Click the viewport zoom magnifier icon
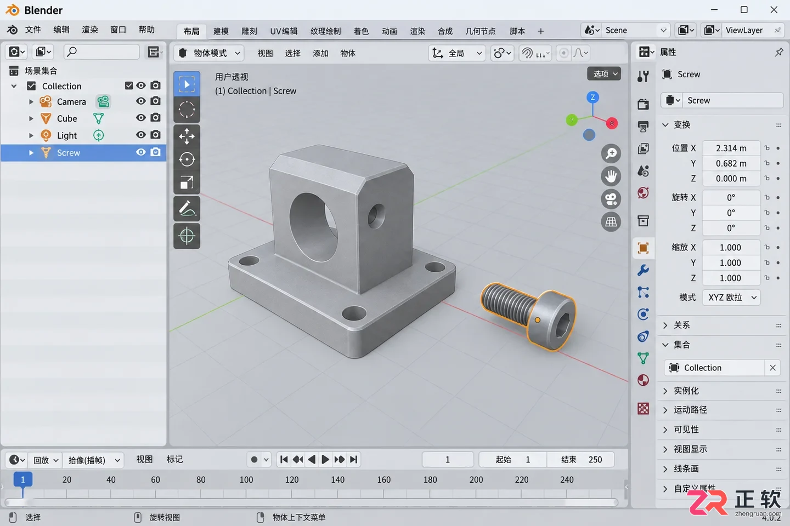 click(611, 153)
